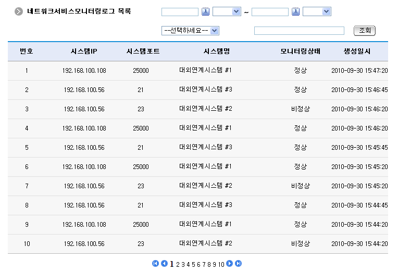Click the 모니터링상태 column header

tap(300, 51)
